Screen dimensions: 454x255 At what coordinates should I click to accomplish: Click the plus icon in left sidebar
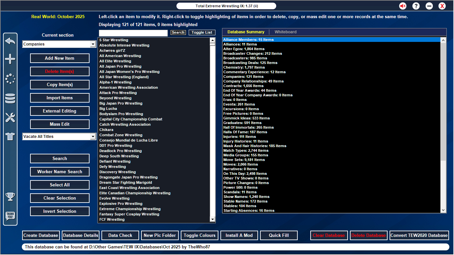tap(10, 59)
